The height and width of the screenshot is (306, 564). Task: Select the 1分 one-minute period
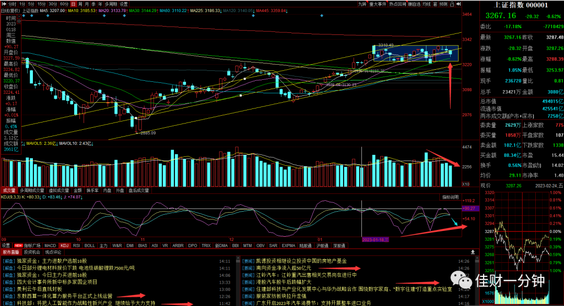pos(22,4)
